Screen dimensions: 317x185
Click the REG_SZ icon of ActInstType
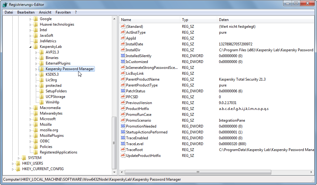tap(123, 32)
